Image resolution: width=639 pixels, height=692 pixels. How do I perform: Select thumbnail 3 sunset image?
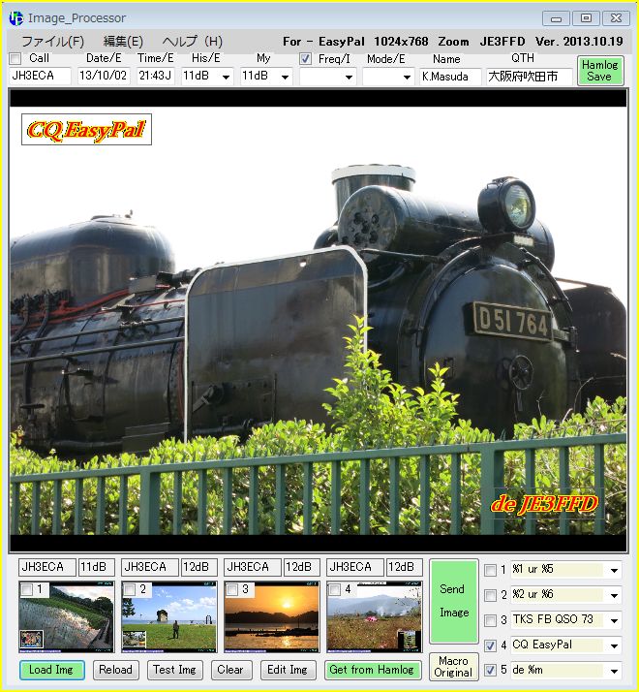(271, 618)
